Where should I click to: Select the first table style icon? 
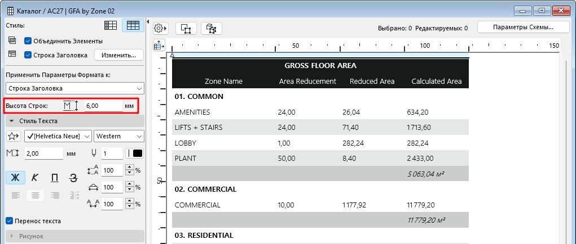111,25
